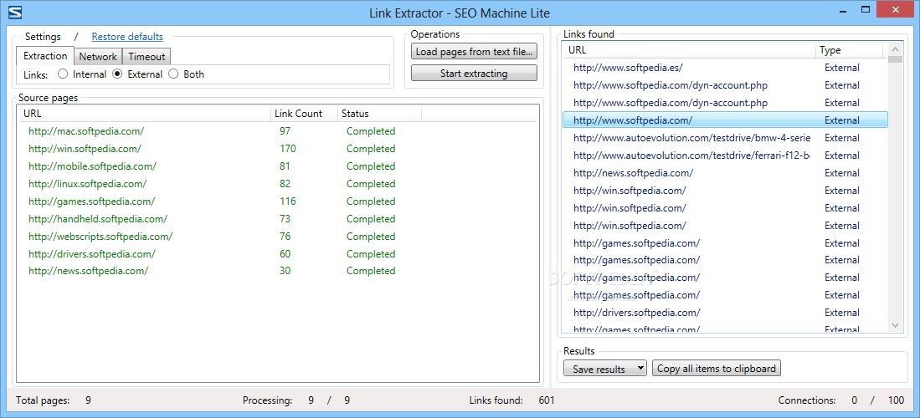Click the Total pages value 9

click(88, 401)
